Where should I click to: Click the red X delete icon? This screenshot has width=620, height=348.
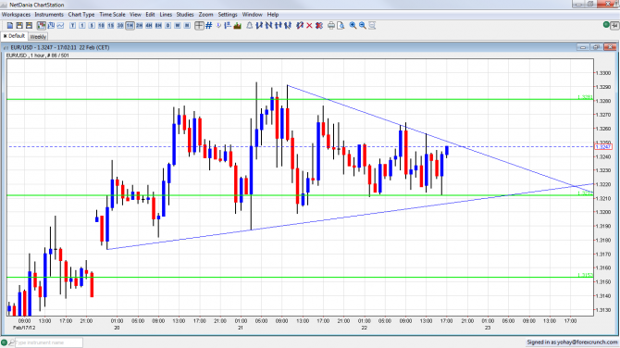pos(309,26)
